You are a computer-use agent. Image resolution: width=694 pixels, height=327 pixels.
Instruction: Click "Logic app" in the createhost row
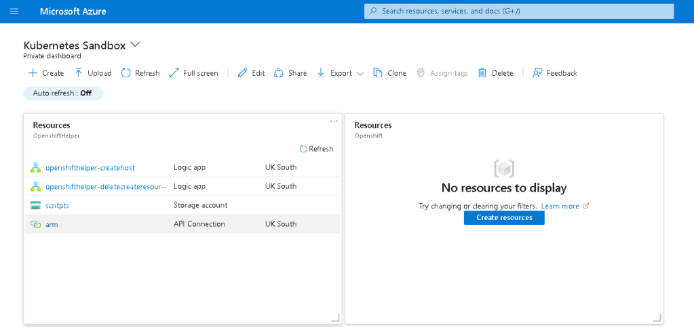[189, 167]
